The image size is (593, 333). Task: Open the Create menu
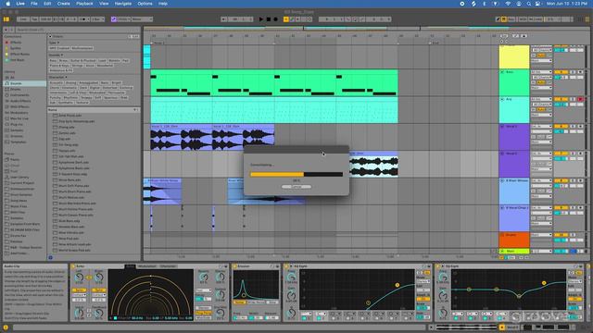coord(63,4)
